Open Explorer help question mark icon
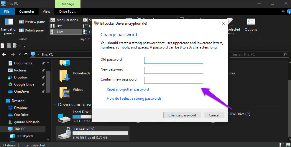 tap(289, 11)
